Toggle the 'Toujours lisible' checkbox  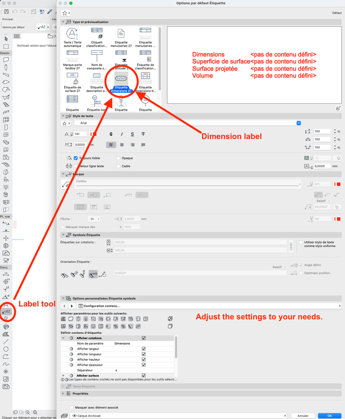(76, 158)
